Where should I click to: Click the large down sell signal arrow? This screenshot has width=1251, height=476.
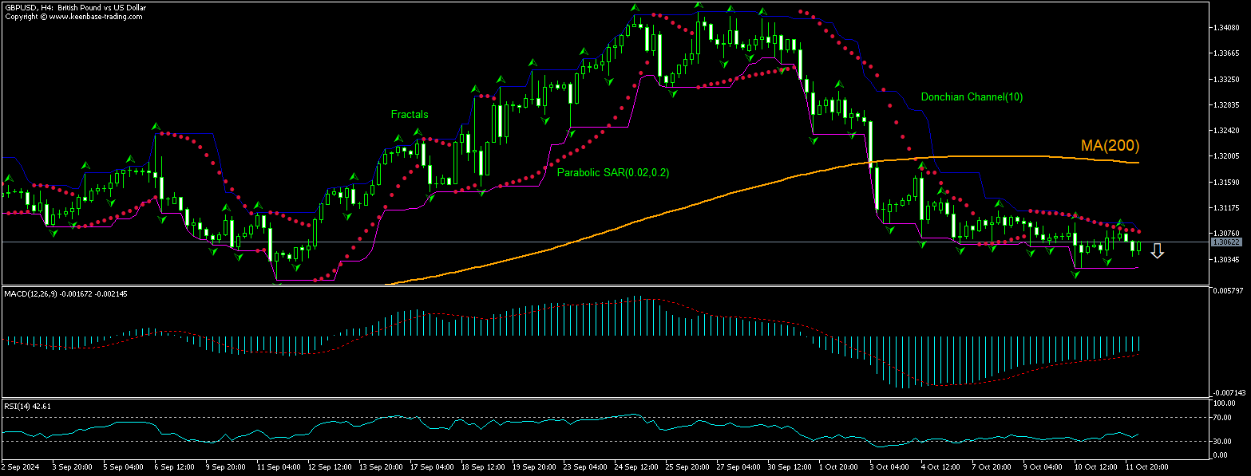[x=1157, y=251]
